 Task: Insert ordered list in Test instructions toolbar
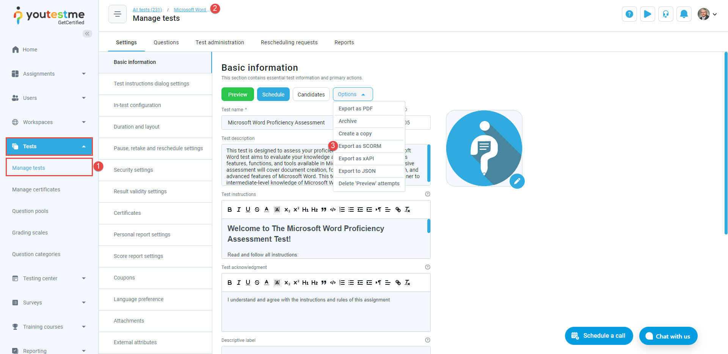coord(342,210)
